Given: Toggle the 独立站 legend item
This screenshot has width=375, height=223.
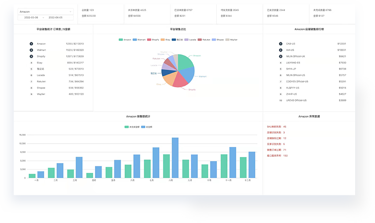Looking at the screenshot, I should (x=177, y=40).
